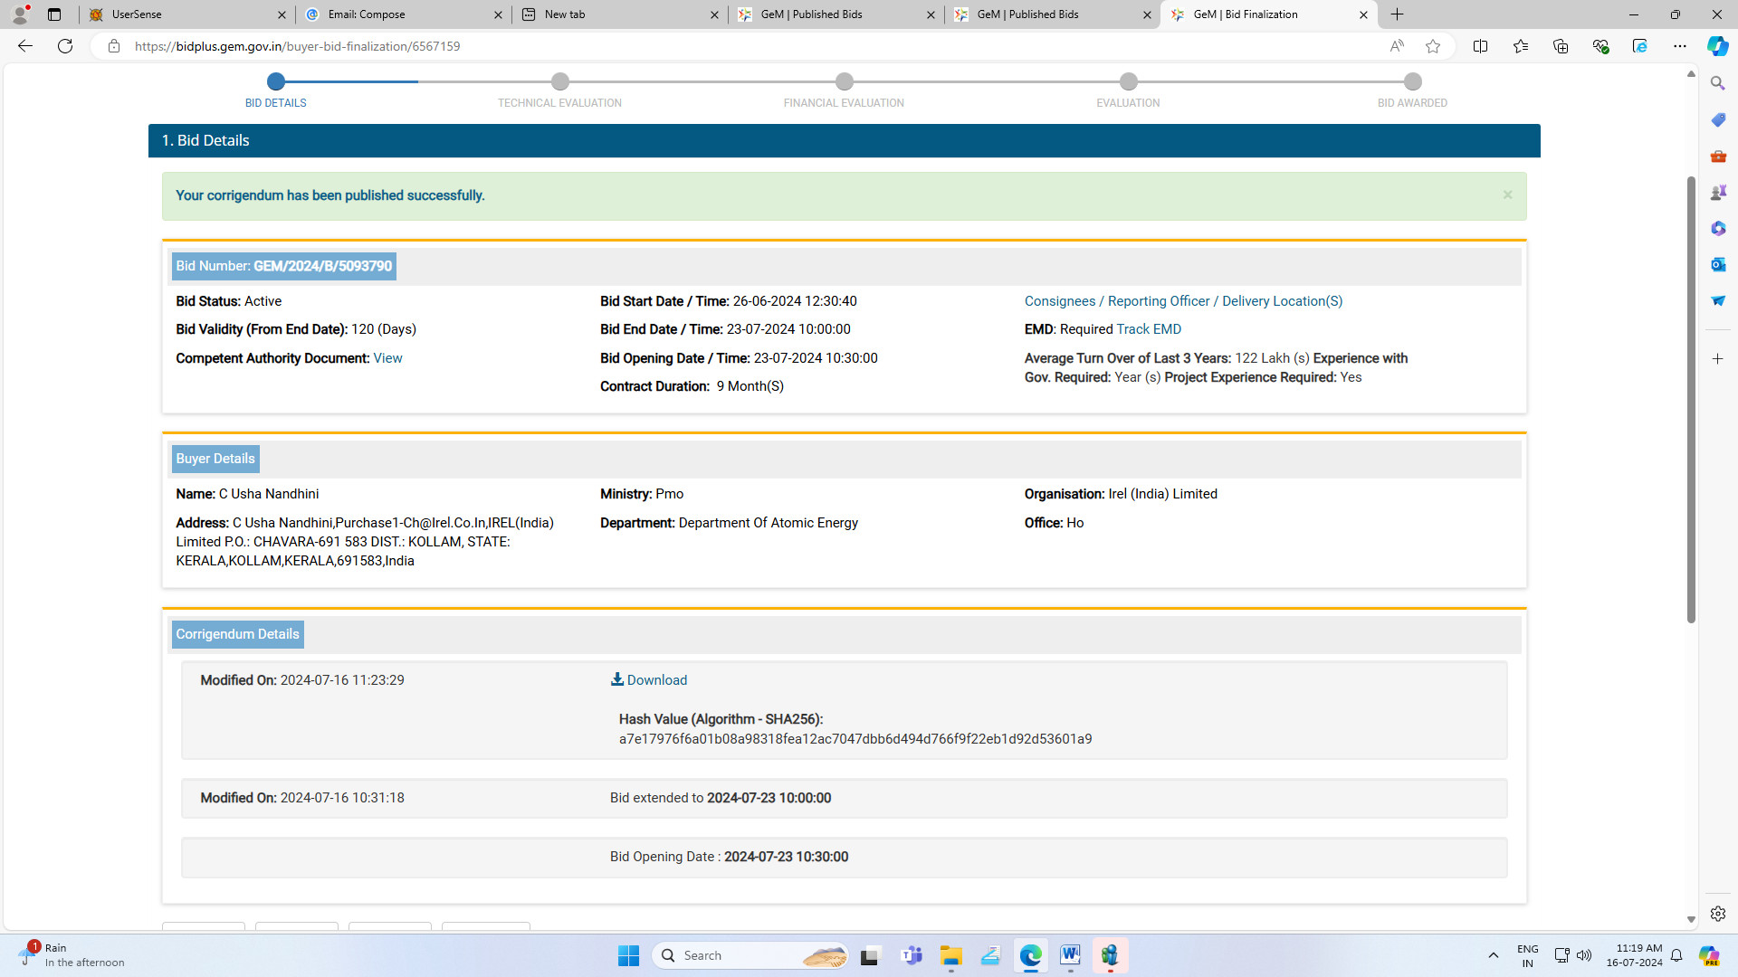The image size is (1738, 977).
Task: Open browser Collections panel
Action: pos(1560,46)
